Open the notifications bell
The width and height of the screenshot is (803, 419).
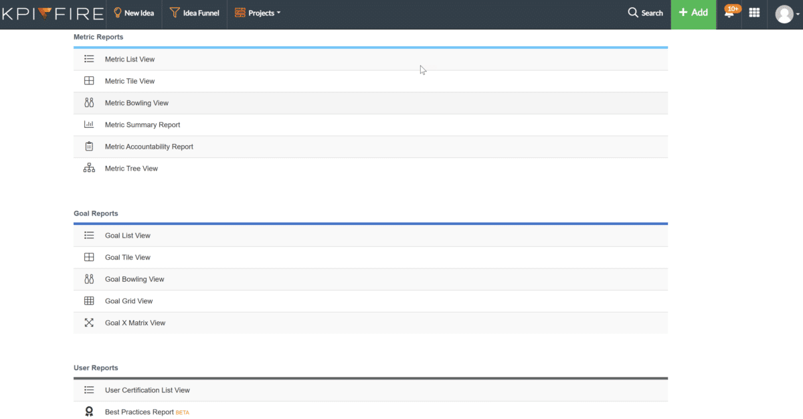tap(729, 14)
